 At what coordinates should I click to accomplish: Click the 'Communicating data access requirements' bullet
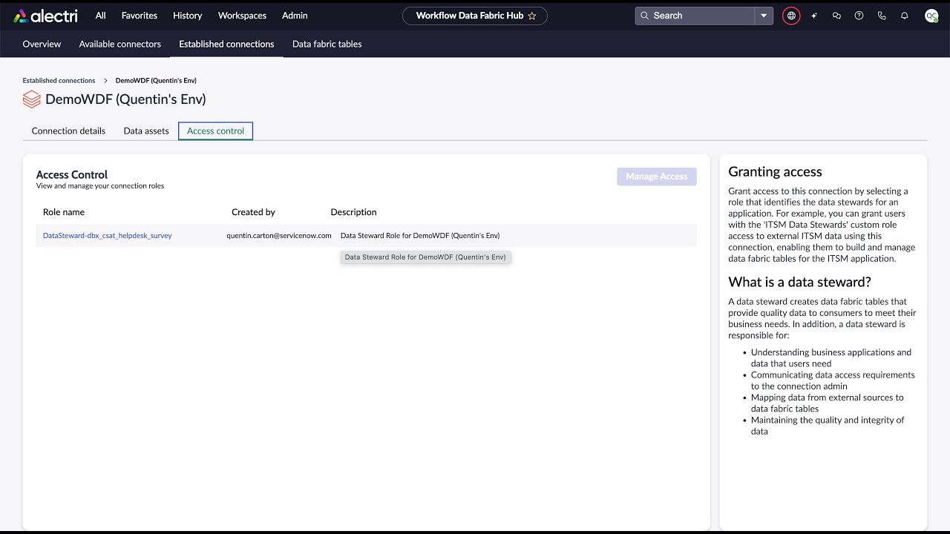tap(833, 380)
